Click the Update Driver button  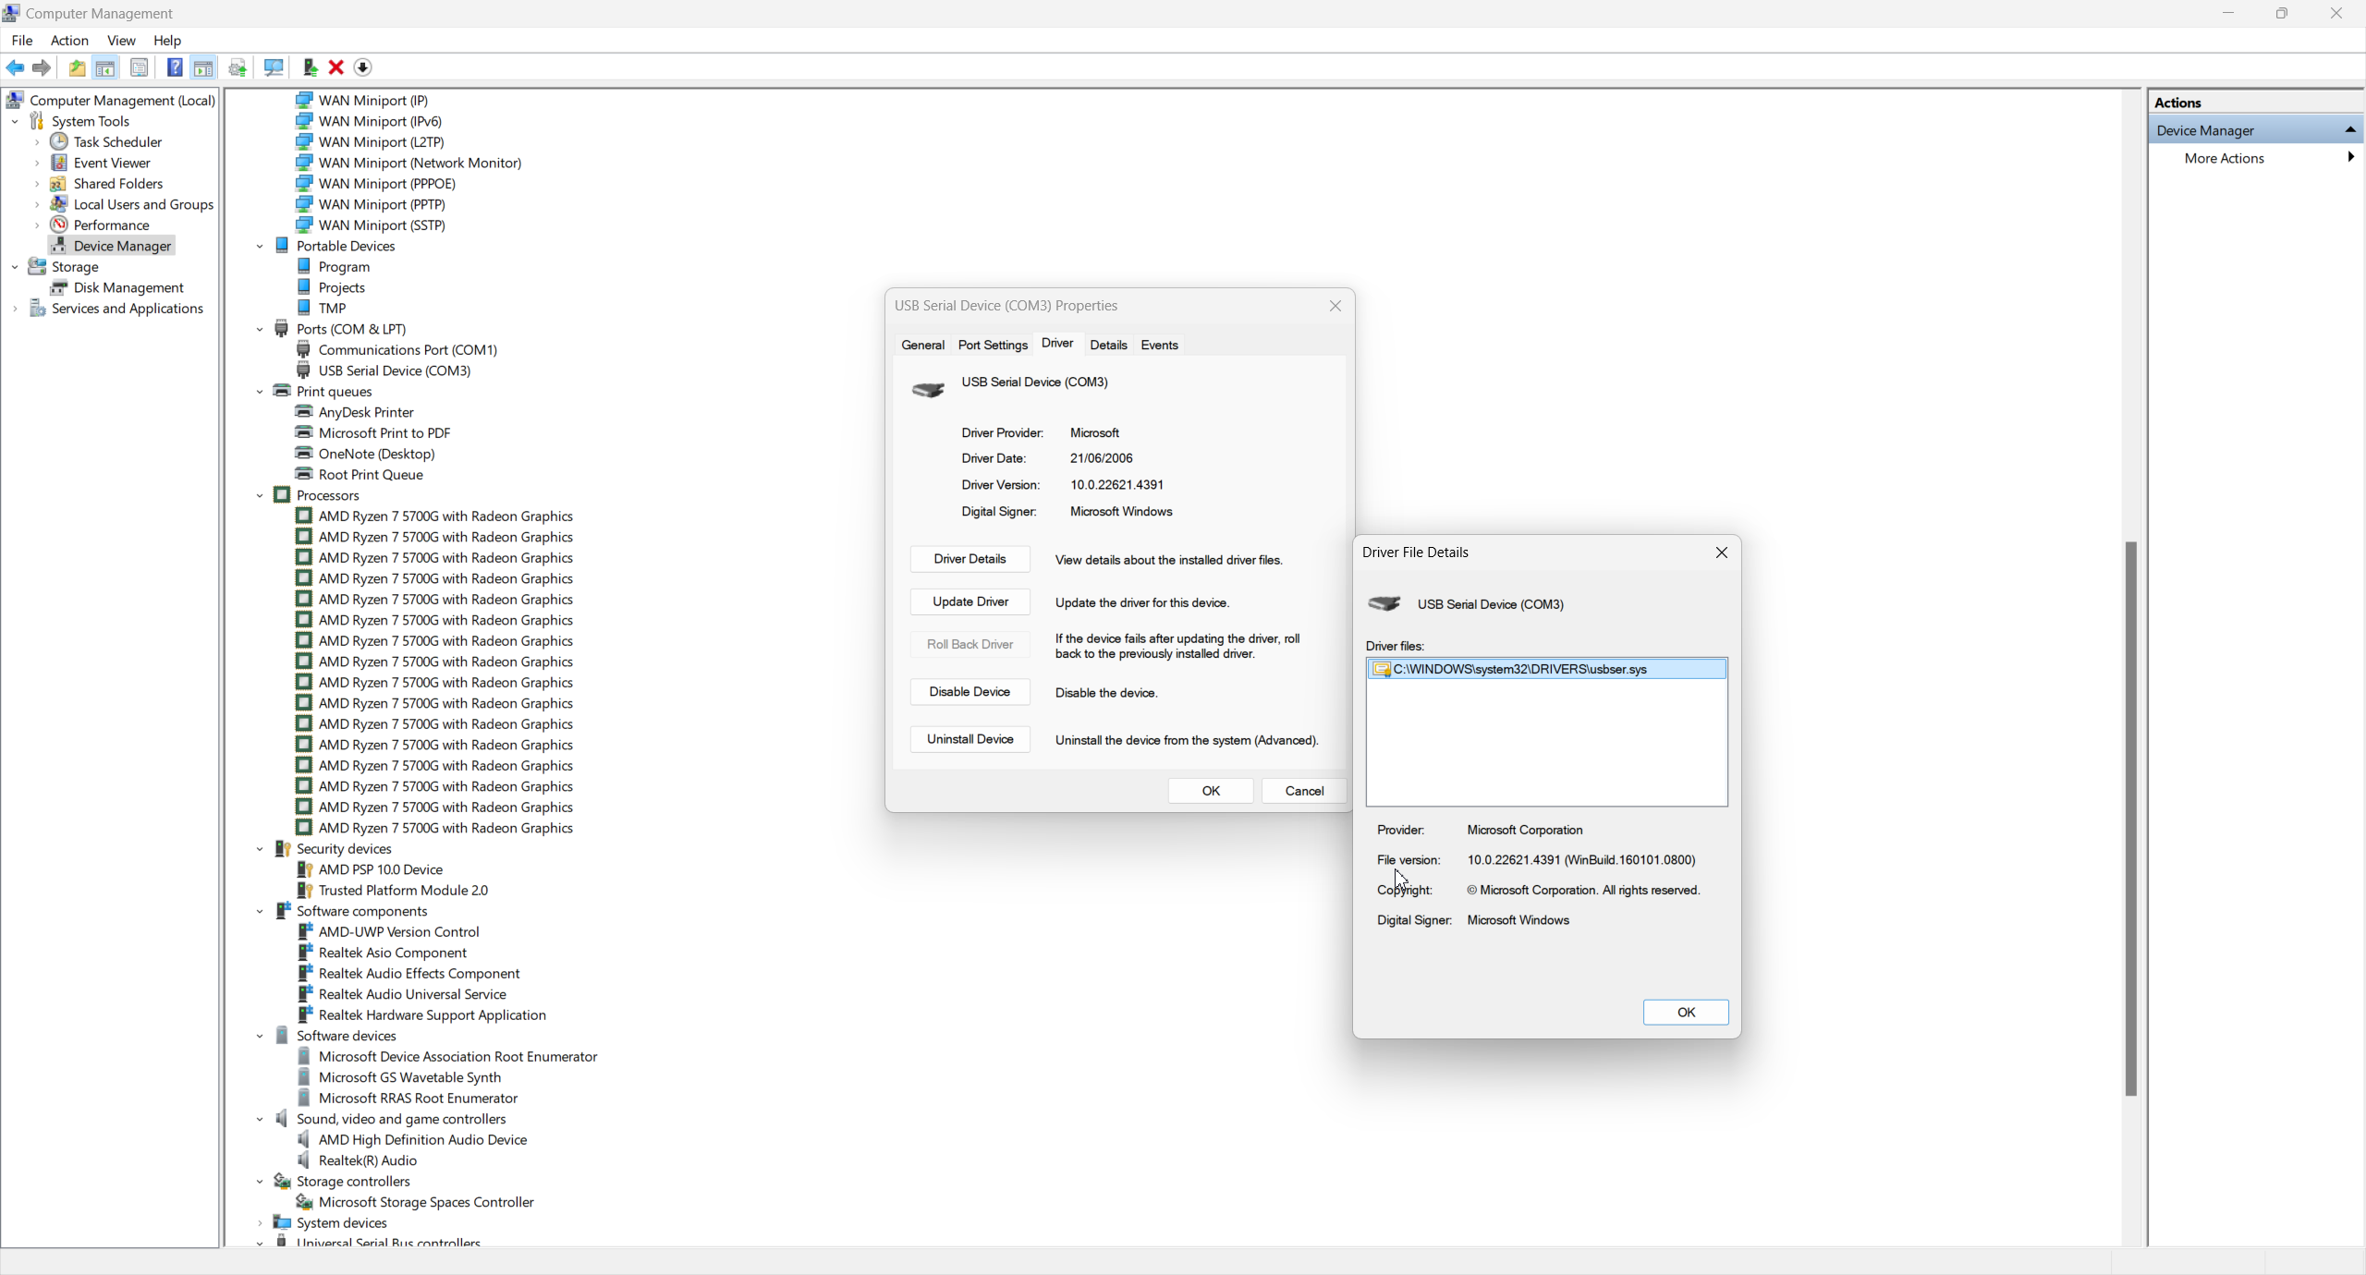click(970, 601)
